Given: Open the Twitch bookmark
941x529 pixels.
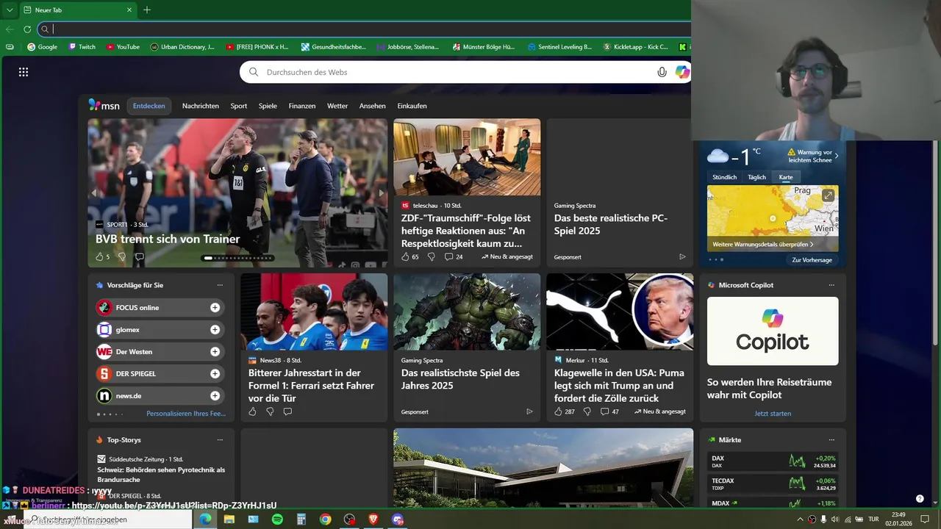Looking at the screenshot, I should [82, 47].
